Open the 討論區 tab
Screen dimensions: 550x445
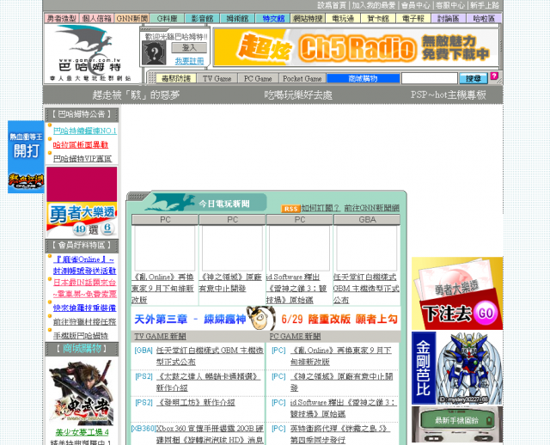tap(449, 19)
